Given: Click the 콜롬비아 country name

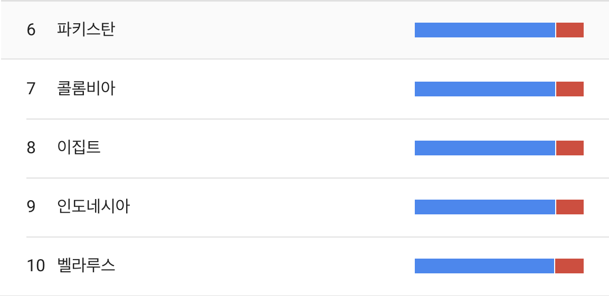Looking at the screenshot, I should tap(86, 88).
